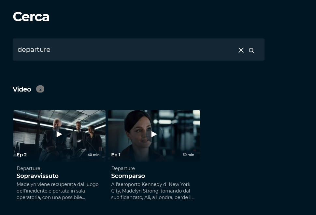Click the magnifying glass search icon
Image resolution: width=316 pixels, height=215 pixels.
251,50
